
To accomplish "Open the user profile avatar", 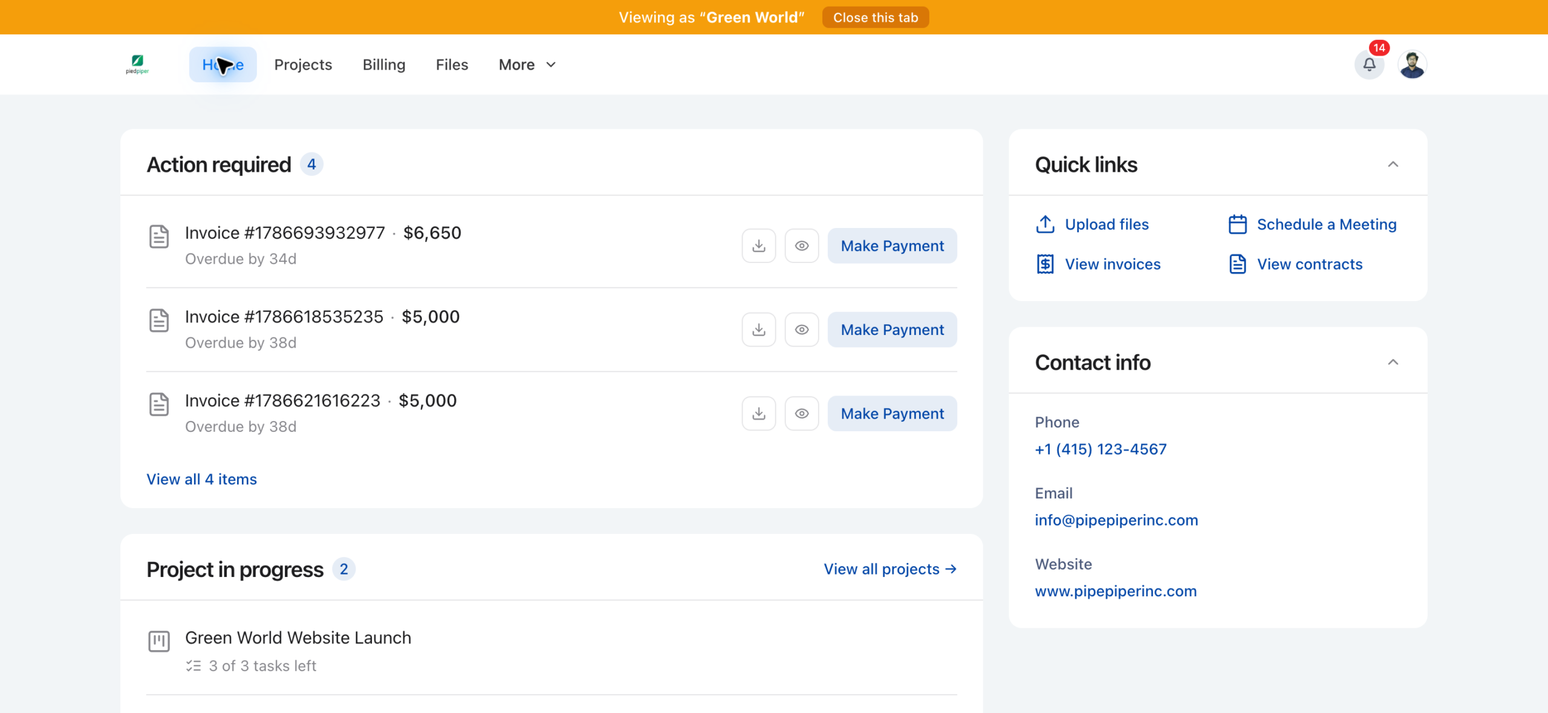I will point(1412,64).
